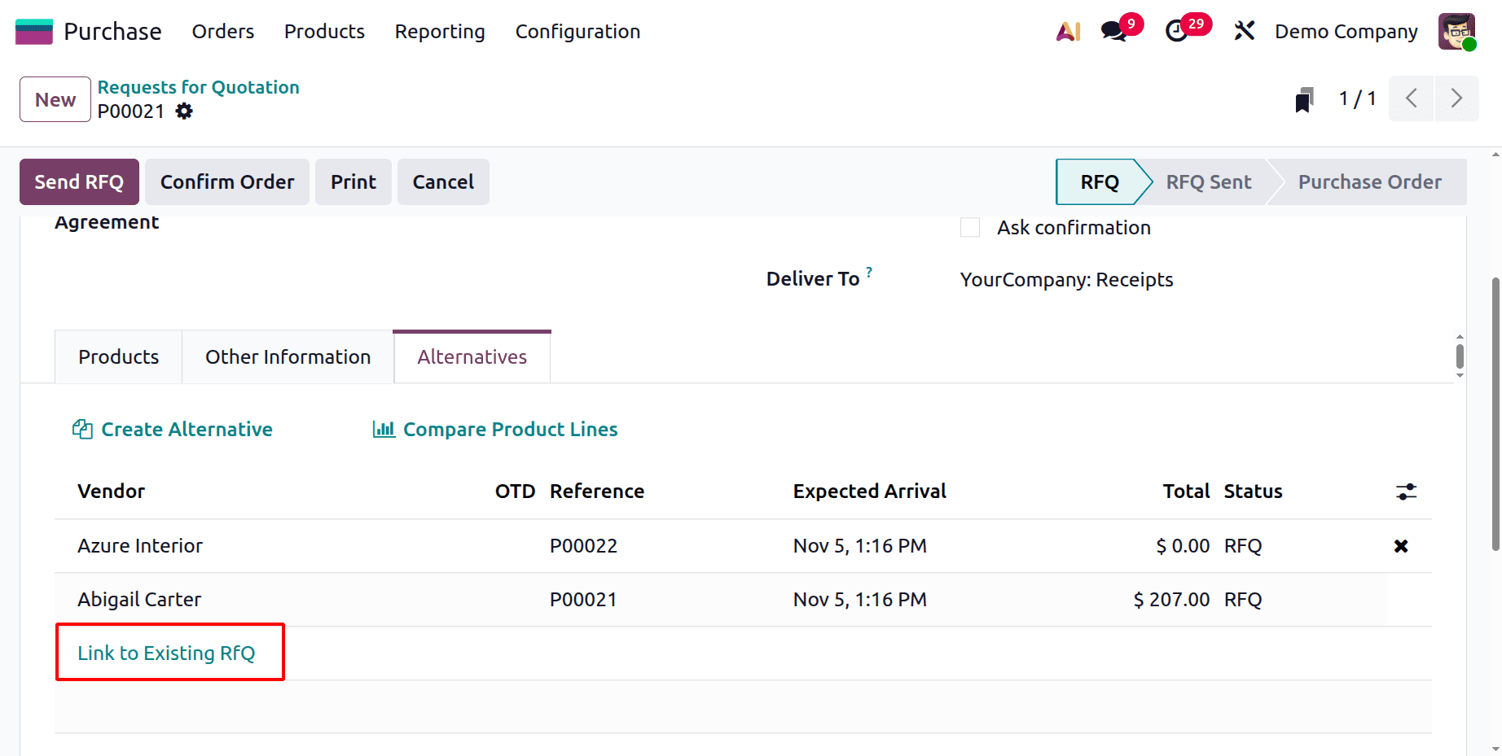
Task: Click Link to Existing RfQ
Action: 166,652
